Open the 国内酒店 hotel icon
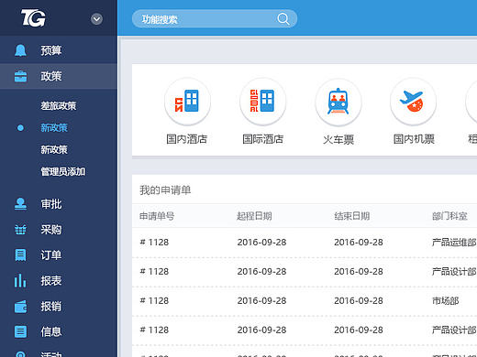Image resolution: width=477 pixels, height=357 pixels. point(187,102)
